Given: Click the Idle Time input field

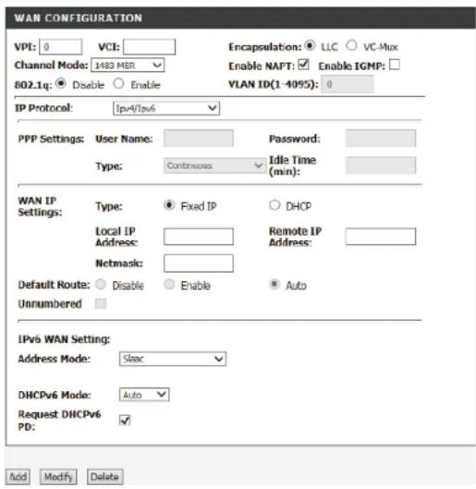Looking at the screenshot, I should (380, 165).
